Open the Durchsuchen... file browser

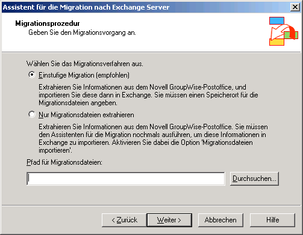254,179
